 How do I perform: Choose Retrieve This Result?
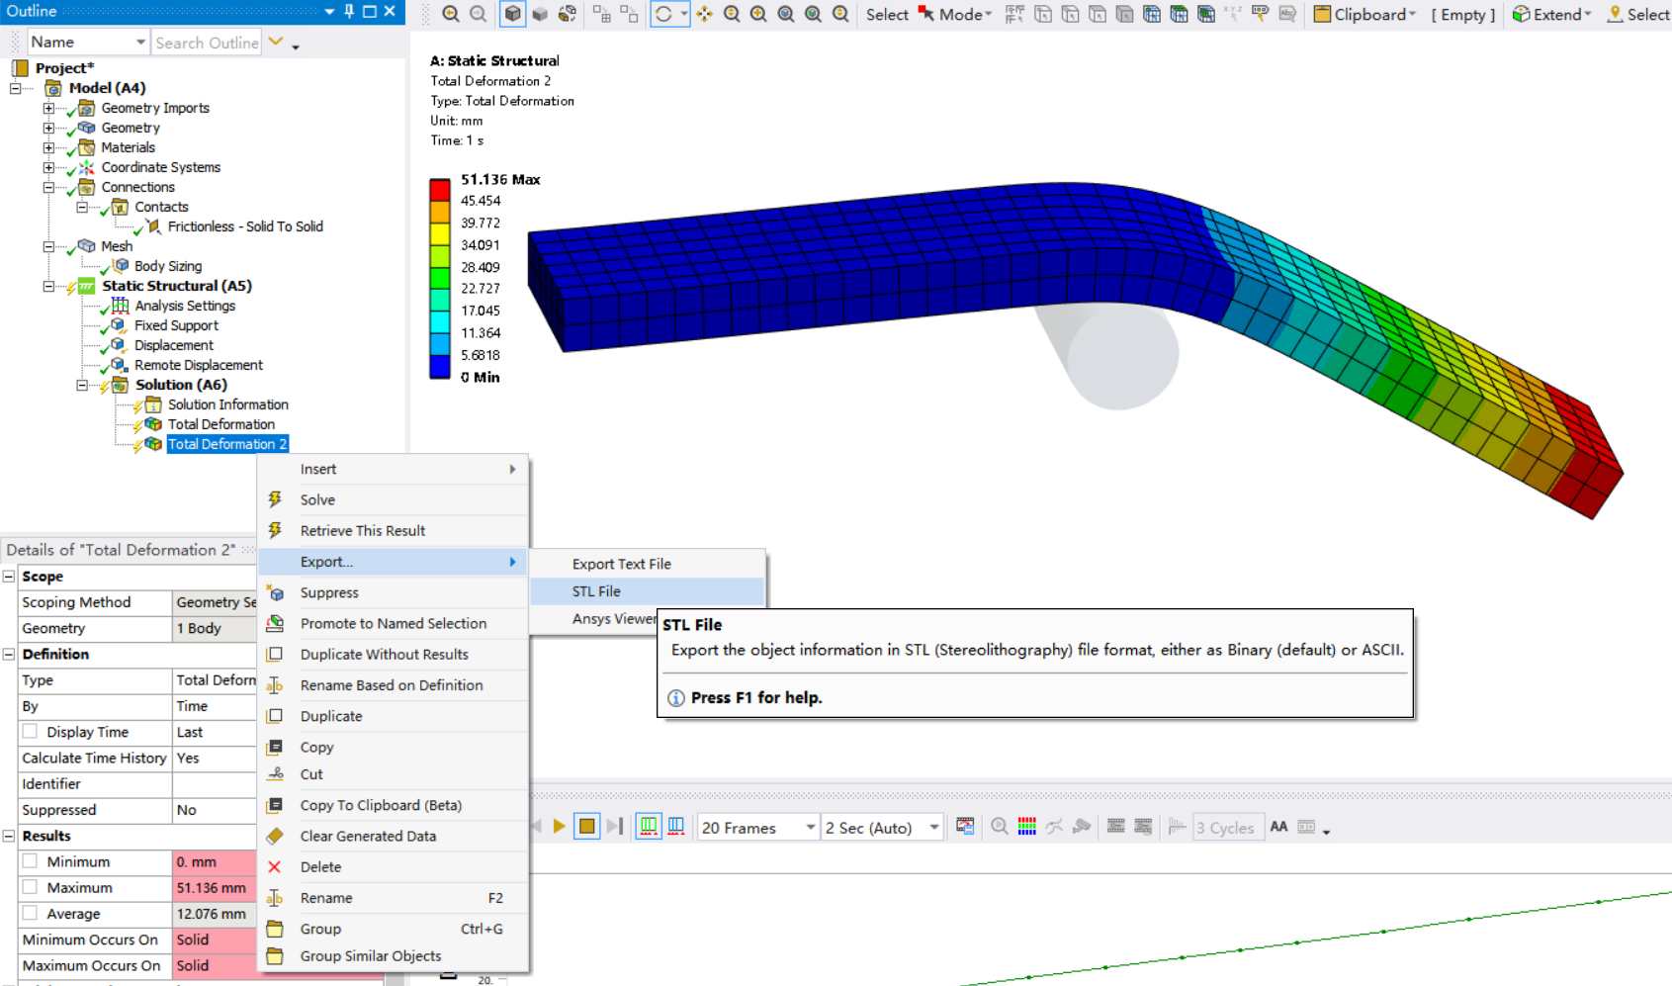click(394, 530)
